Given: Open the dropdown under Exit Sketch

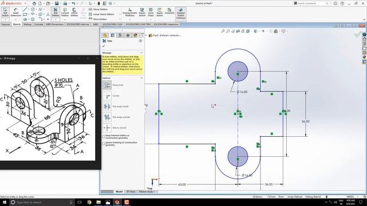Looking at the screenshot, I should [x=5, y=19].
